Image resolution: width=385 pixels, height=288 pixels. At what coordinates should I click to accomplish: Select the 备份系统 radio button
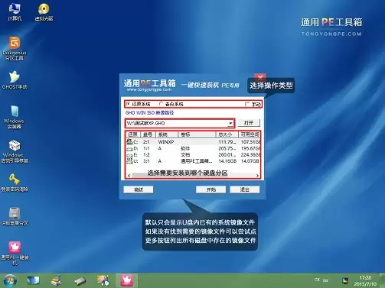tap(161, 104)
